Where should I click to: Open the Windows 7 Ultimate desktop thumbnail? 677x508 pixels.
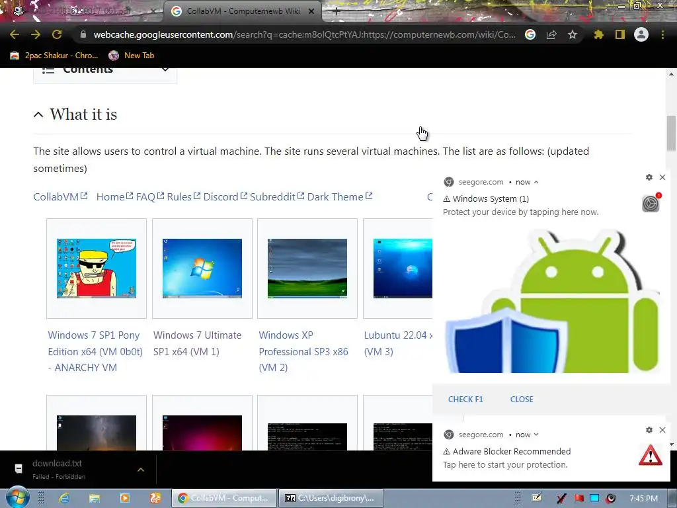click(202, 269)
